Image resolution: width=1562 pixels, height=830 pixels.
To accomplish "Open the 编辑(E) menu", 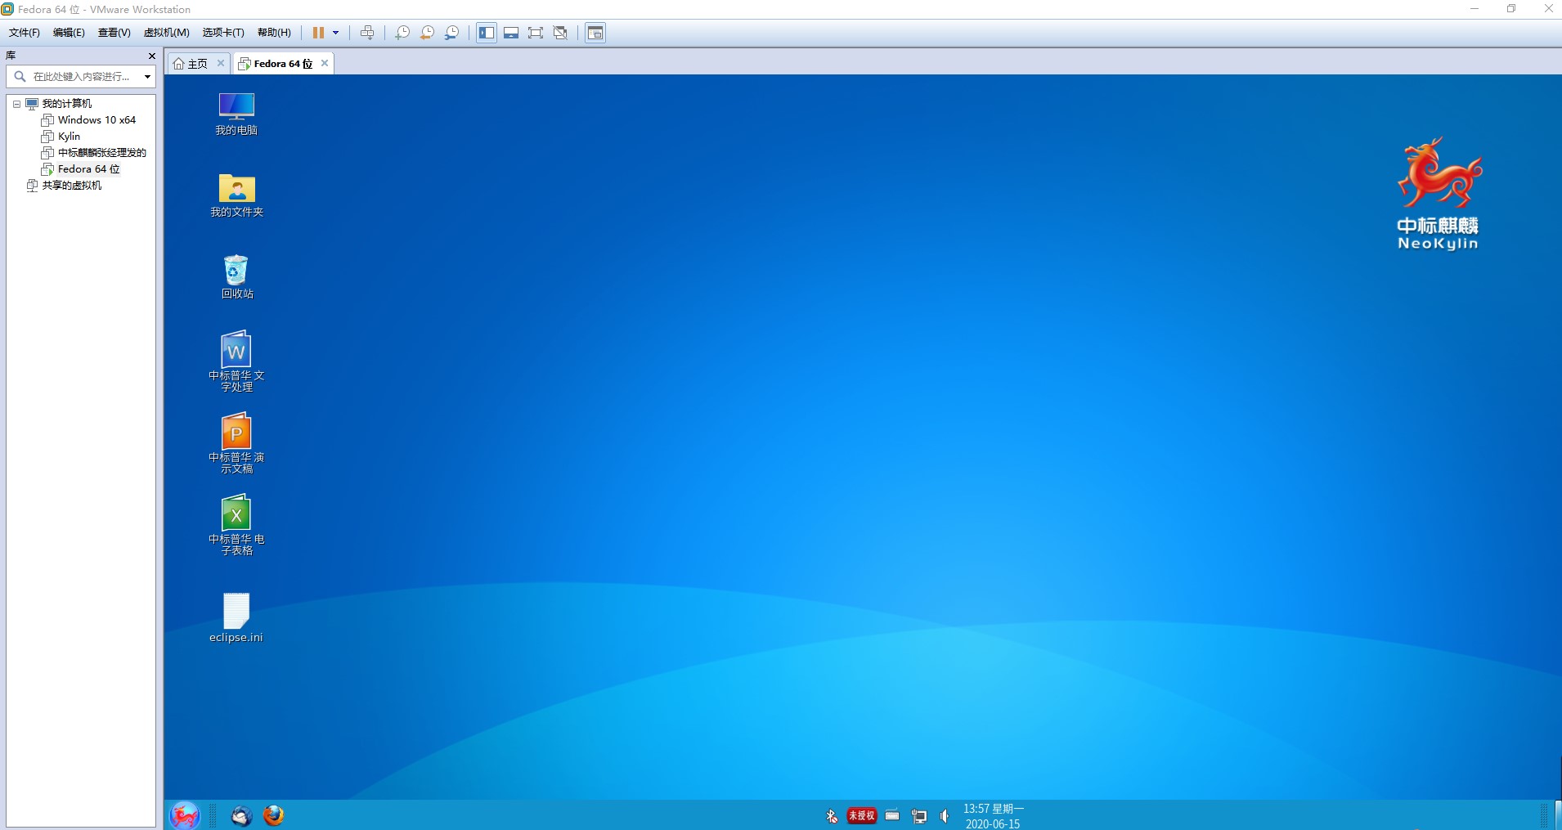I will click(x=69, y=33).
